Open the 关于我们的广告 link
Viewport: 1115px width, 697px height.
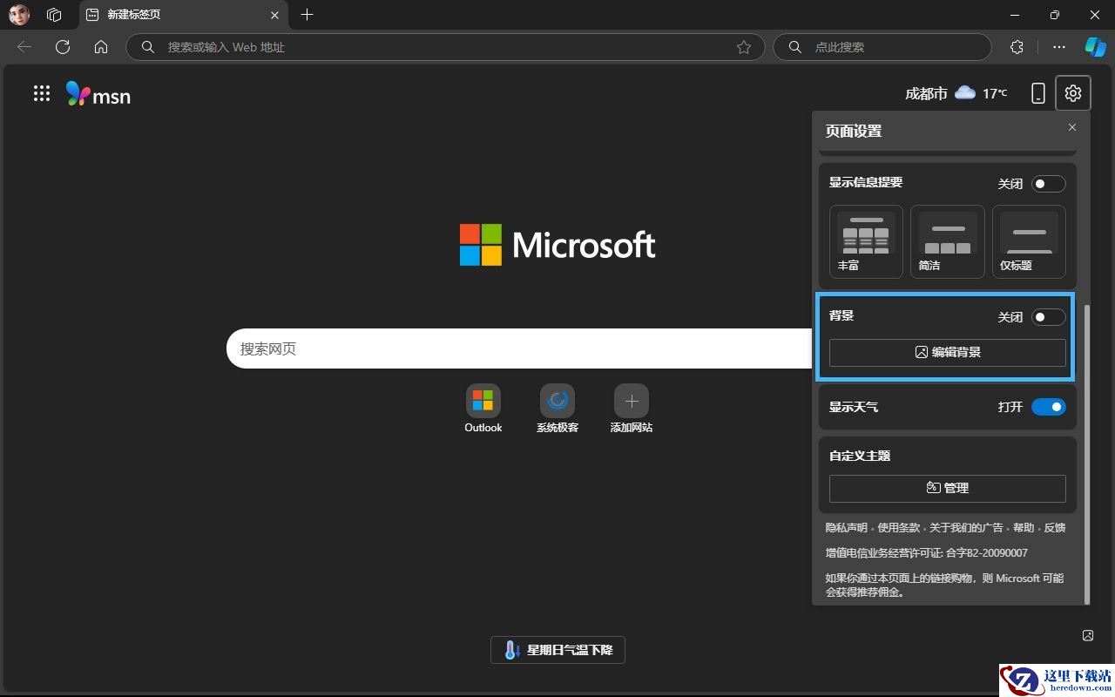pos(966,527)
